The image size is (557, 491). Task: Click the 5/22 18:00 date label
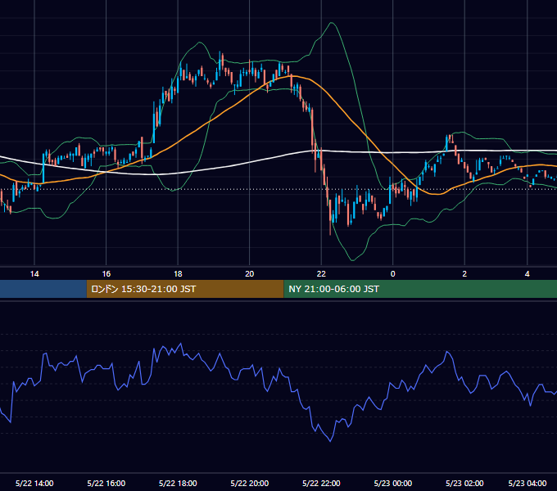(x=178, y=483)
